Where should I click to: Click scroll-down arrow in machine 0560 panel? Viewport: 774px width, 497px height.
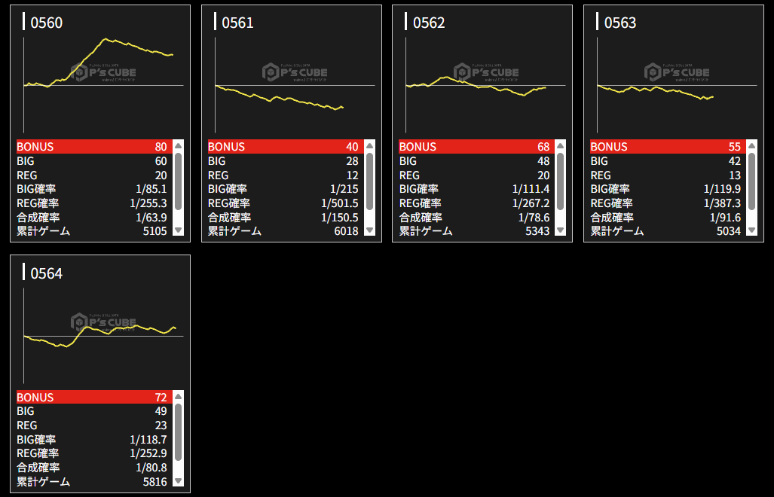tap(178, 230)
